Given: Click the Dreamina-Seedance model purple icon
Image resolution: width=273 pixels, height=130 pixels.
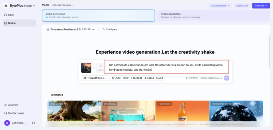Looking at the screenshot, I should coord(48,30).
